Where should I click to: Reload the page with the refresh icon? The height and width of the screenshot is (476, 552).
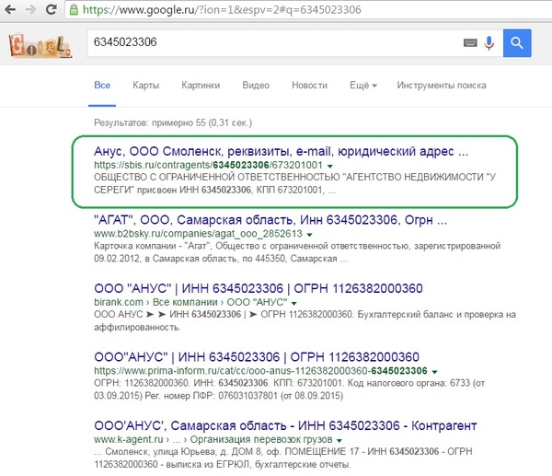[50, 8]
